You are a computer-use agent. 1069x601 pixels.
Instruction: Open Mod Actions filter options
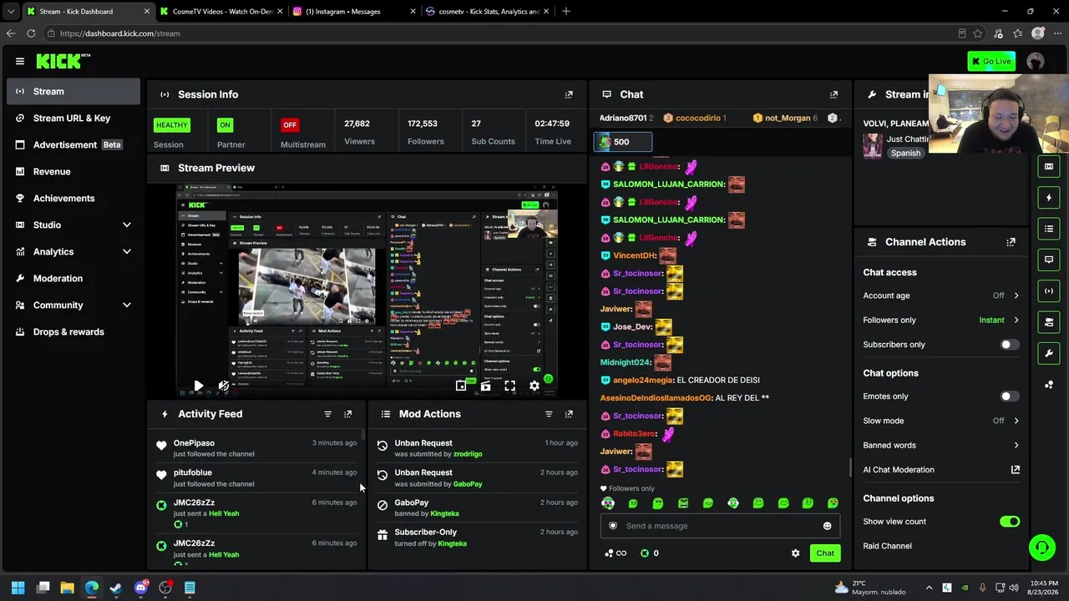click(x=549, y=414)
